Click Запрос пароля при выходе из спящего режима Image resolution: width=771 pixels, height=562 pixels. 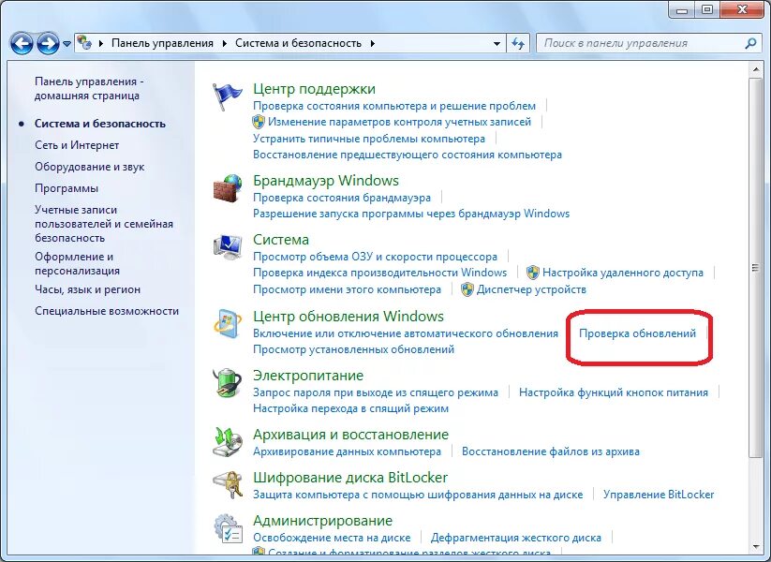click(x=376, y=392)
